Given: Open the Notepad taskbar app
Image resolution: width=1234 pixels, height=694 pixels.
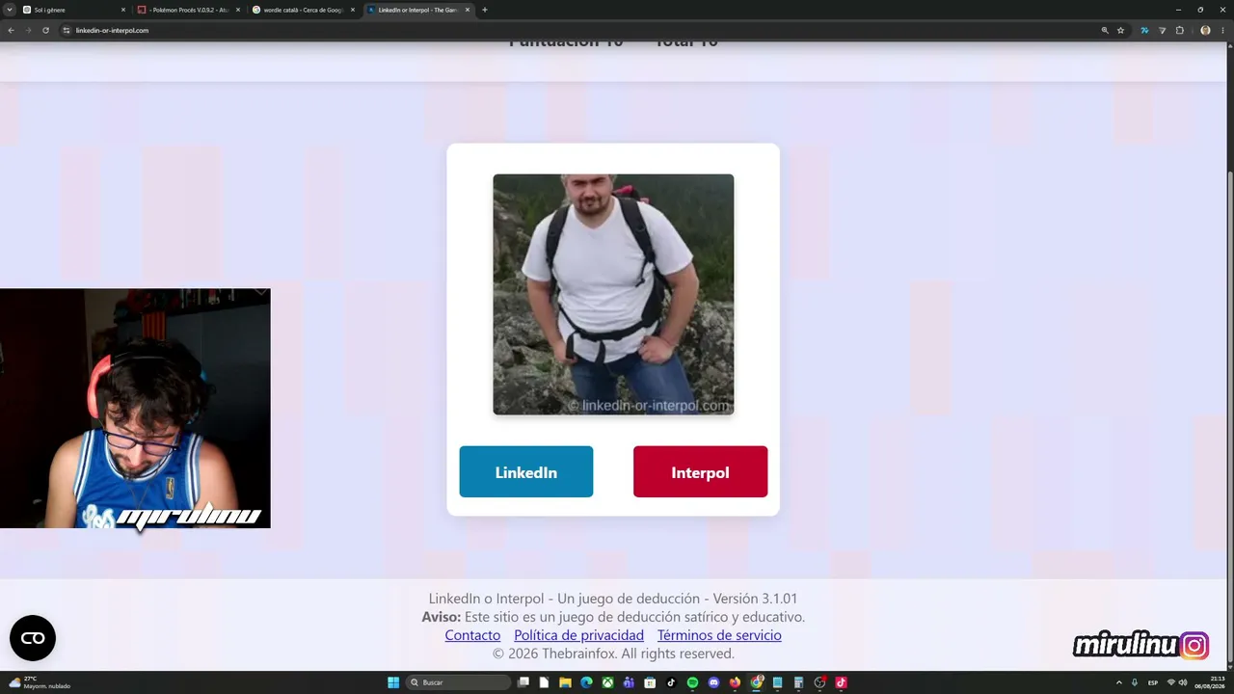Looking at the screenshot, I should tap(777, 682).
